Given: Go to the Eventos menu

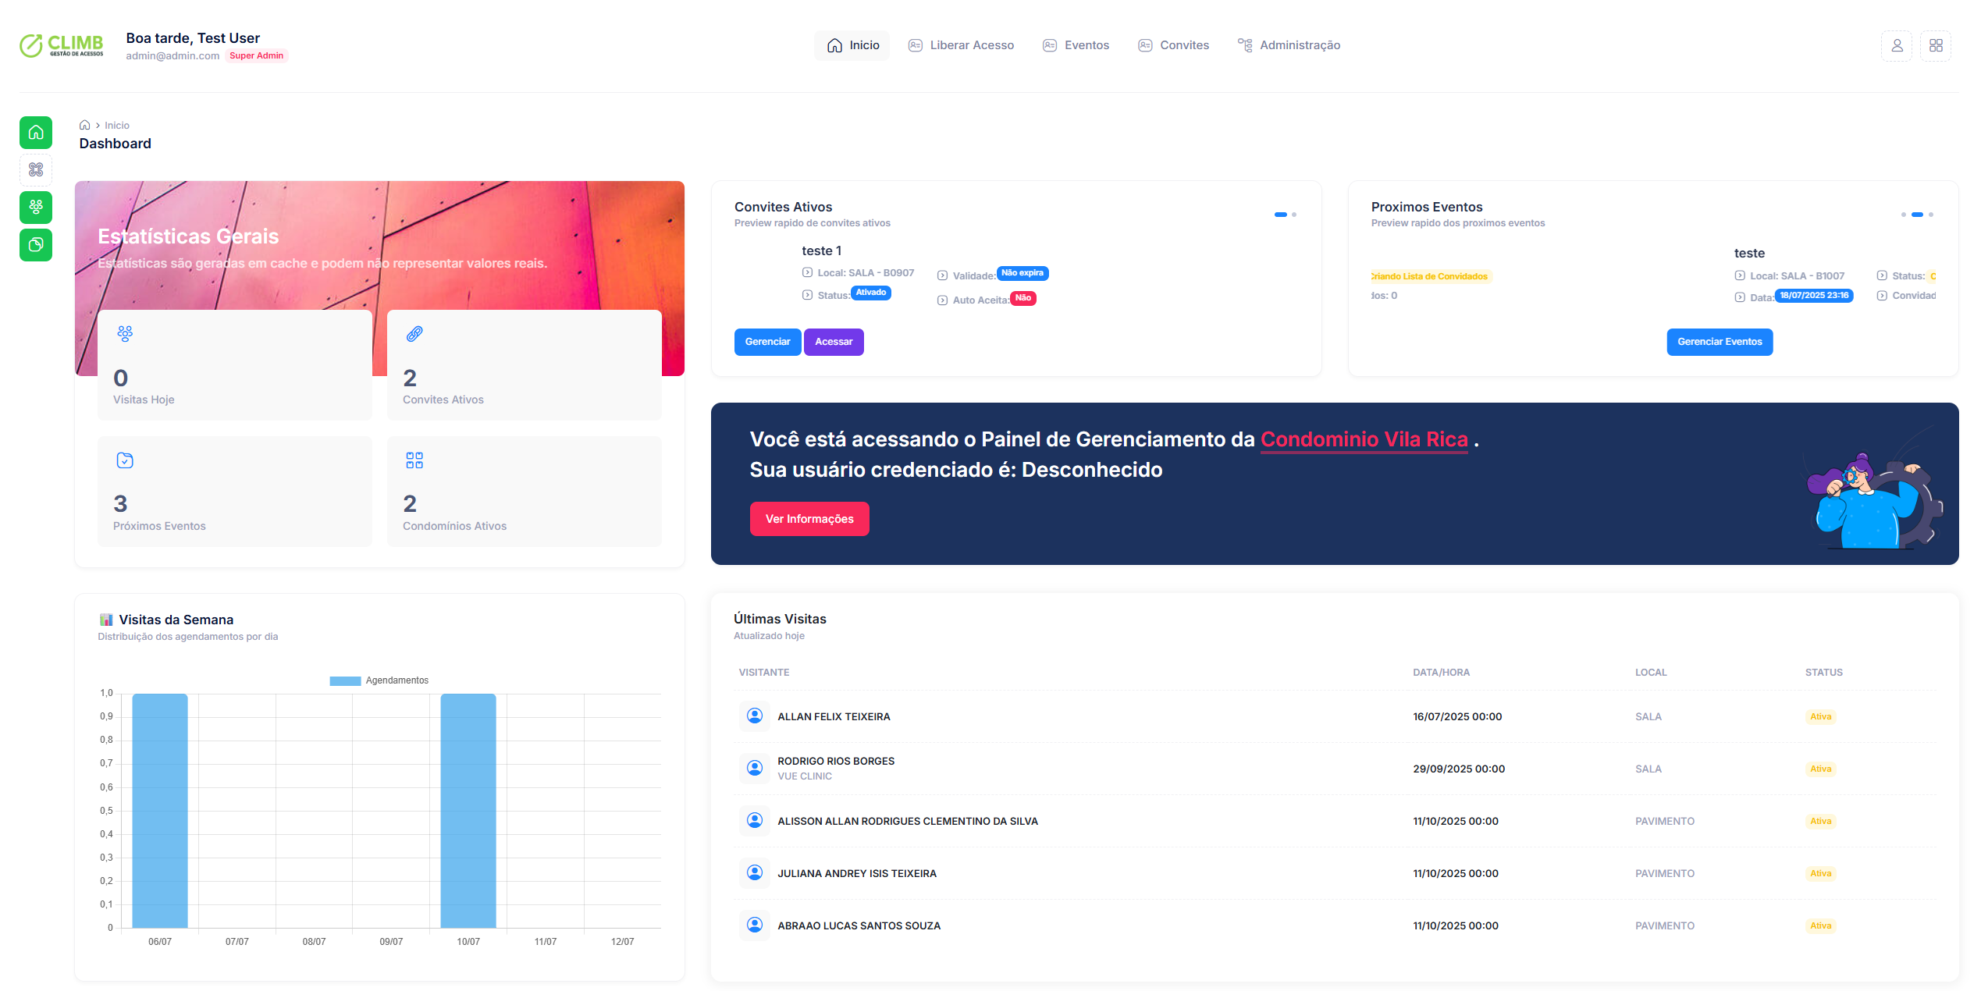Looking at the screenshot, I should tap(1076, 45).
